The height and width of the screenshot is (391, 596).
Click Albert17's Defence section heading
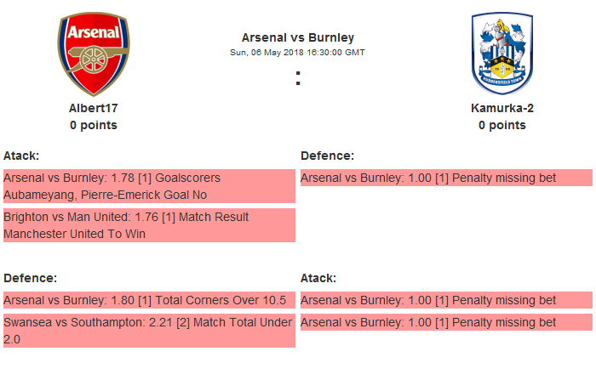point(30,278)
